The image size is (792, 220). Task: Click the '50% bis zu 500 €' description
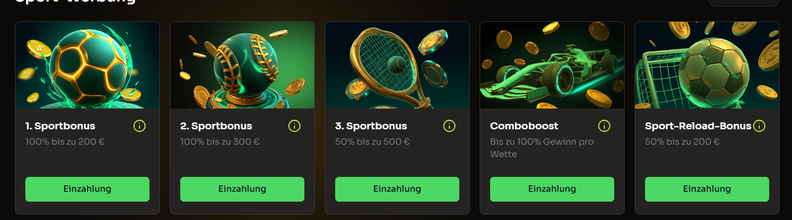(372, 142)
